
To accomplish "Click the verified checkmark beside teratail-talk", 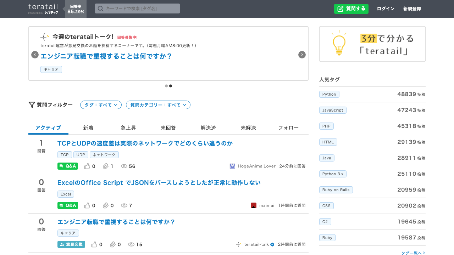I will coord(272,244).
